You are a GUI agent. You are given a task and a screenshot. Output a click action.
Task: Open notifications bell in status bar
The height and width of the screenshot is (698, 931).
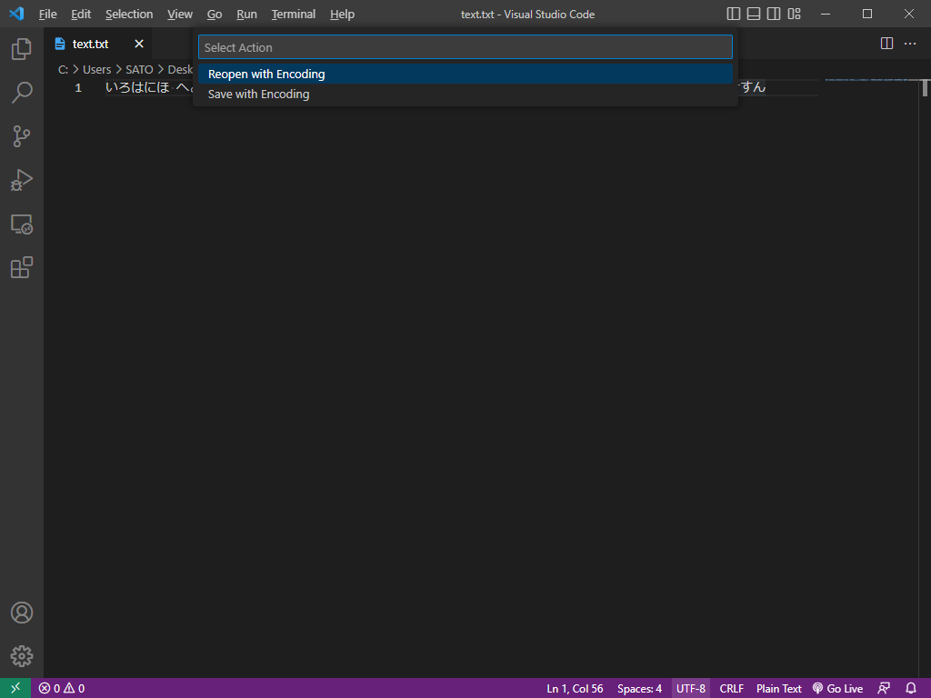pos(911,689)
